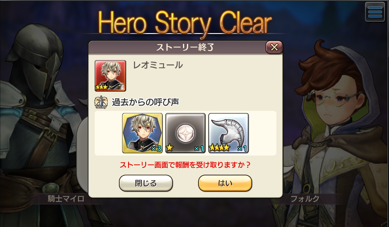Tap the Story sword emblem icon

click(x=101, y=103)
